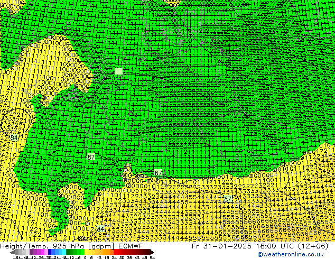Pick the dark green legend segment
This screenshot has width=335, height=259.
click(68, 252)
